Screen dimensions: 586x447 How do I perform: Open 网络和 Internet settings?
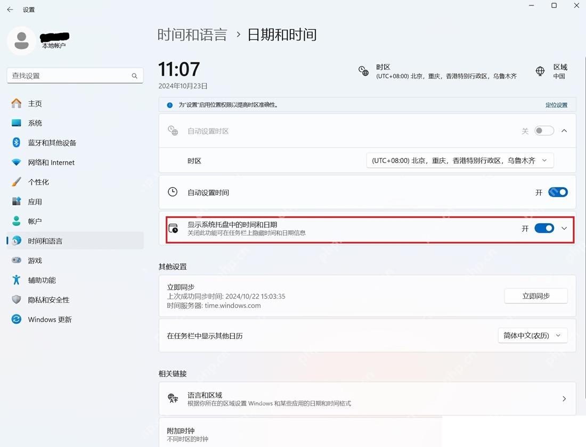pyautogui.click(x=75, y=162)
